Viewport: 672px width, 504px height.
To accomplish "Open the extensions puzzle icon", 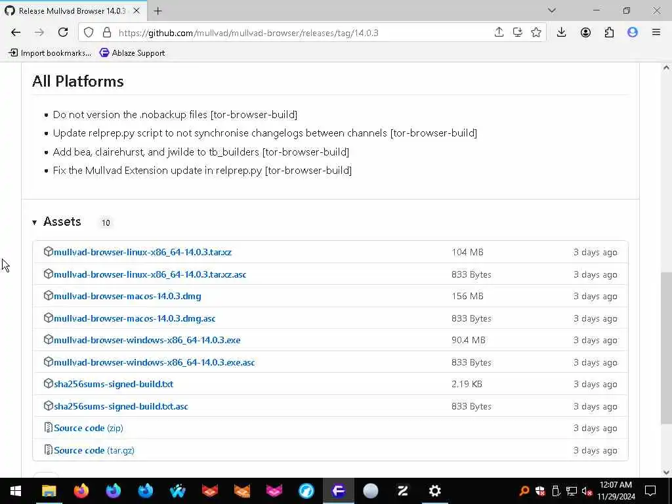I will [609, 33].
